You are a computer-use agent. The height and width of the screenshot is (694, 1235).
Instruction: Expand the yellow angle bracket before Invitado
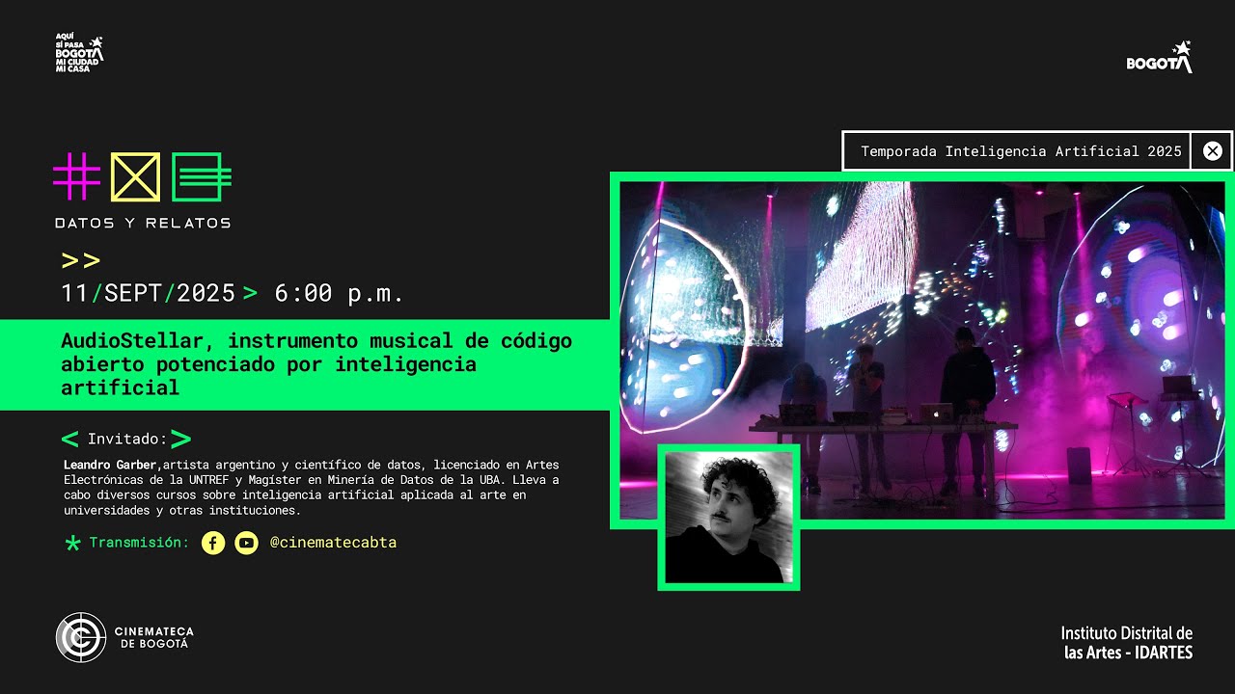(x=71, y=439)
